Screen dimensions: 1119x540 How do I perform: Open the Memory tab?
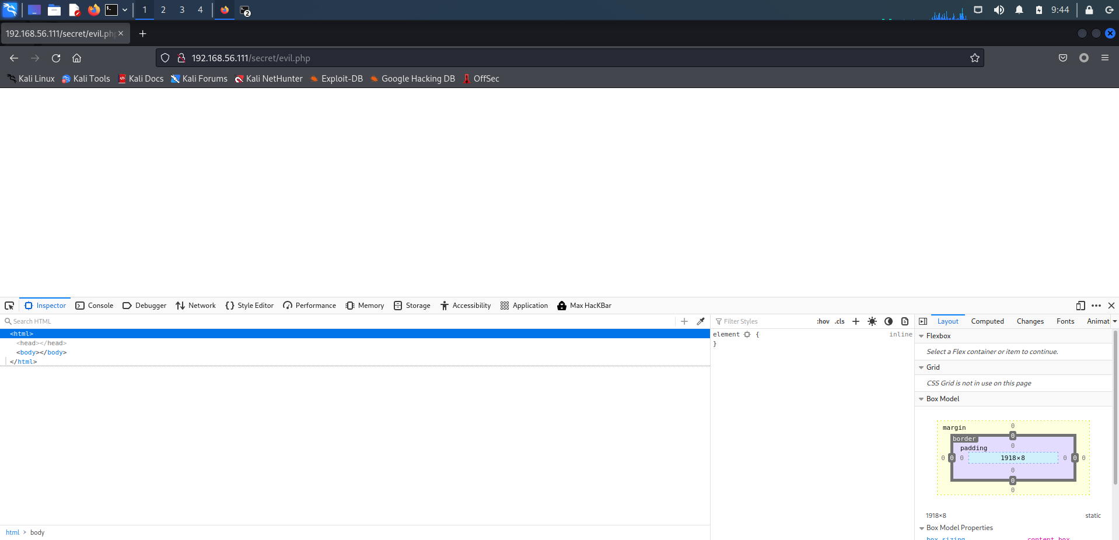[x=365, y=306]
